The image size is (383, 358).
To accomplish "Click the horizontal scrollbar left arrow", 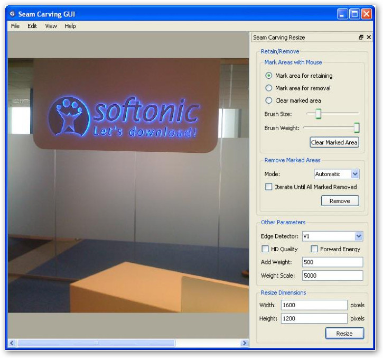I will point(12,343).
